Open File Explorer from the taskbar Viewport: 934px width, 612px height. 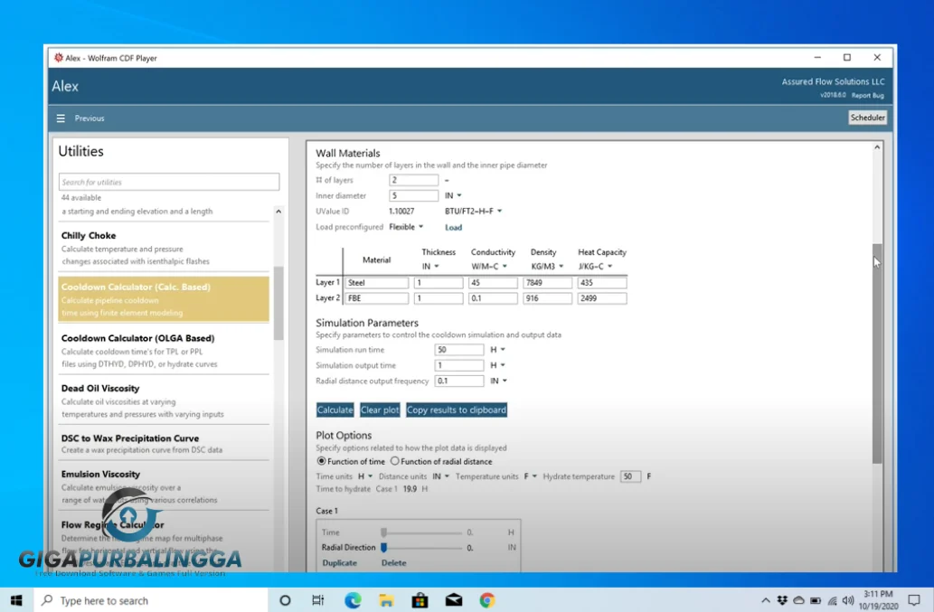[x=386, y=600]
